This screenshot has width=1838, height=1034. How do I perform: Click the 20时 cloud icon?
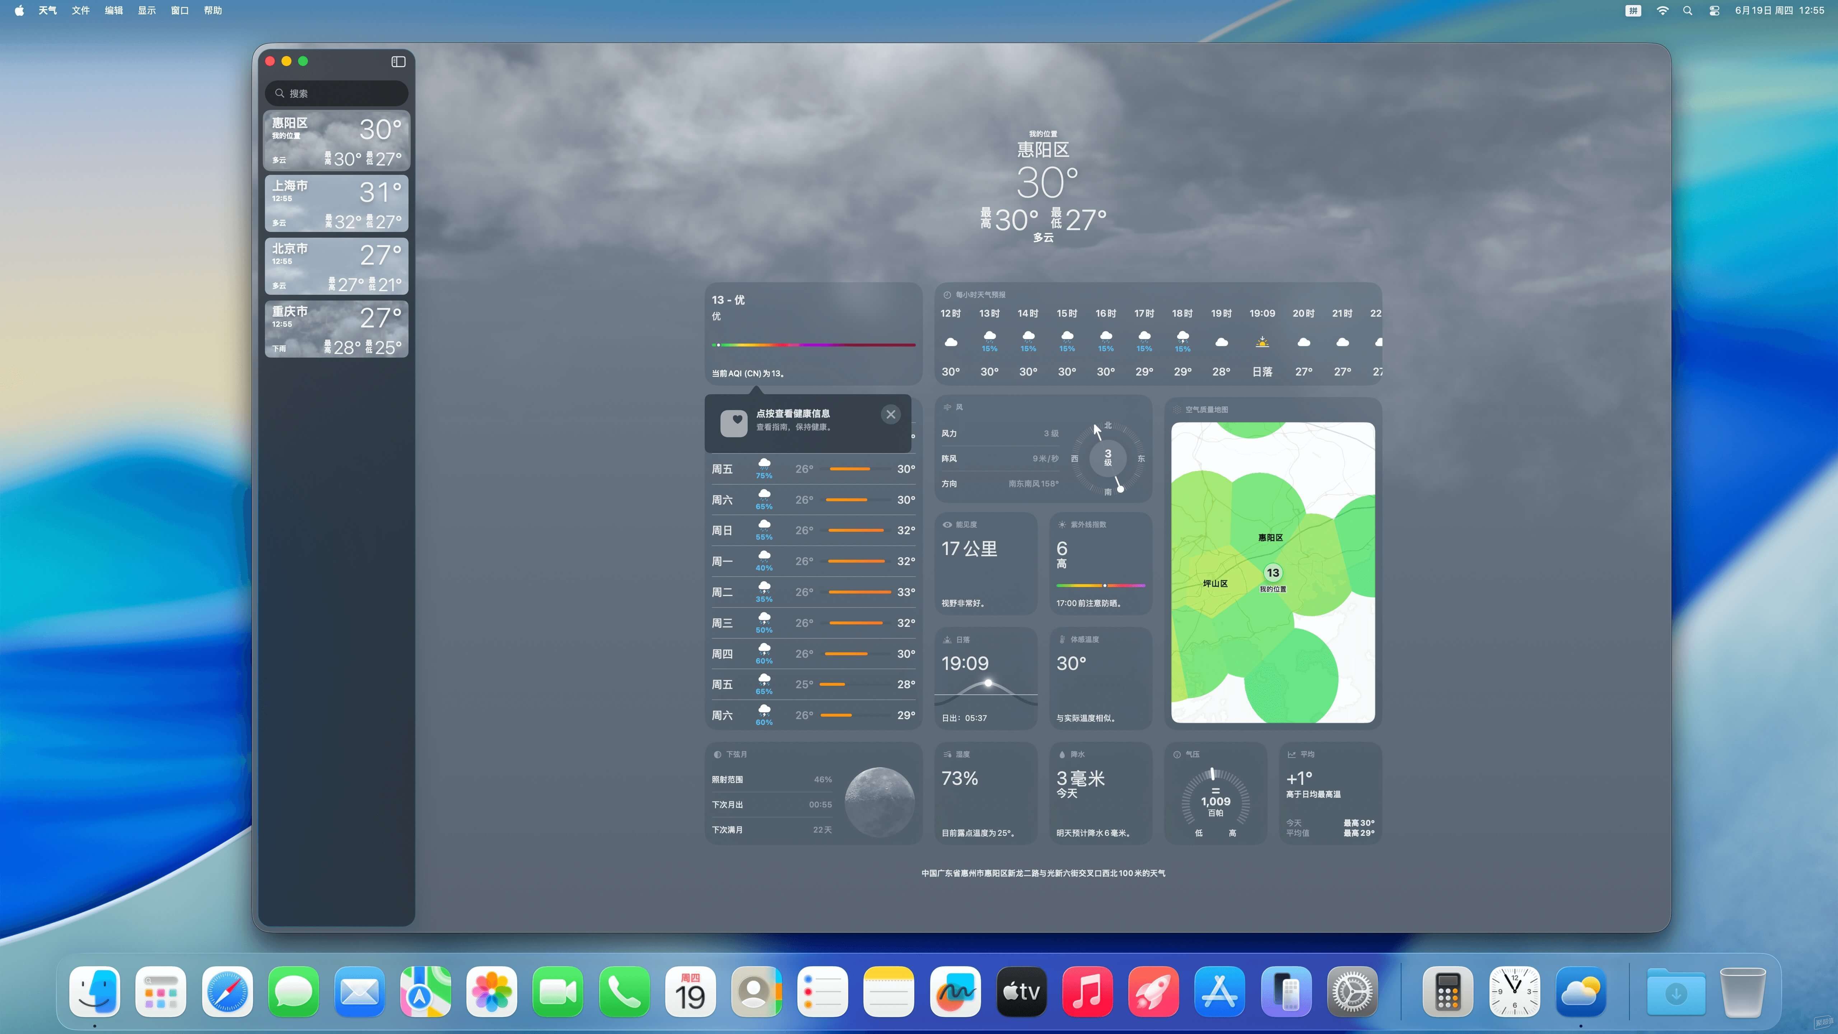point(1303,342)
